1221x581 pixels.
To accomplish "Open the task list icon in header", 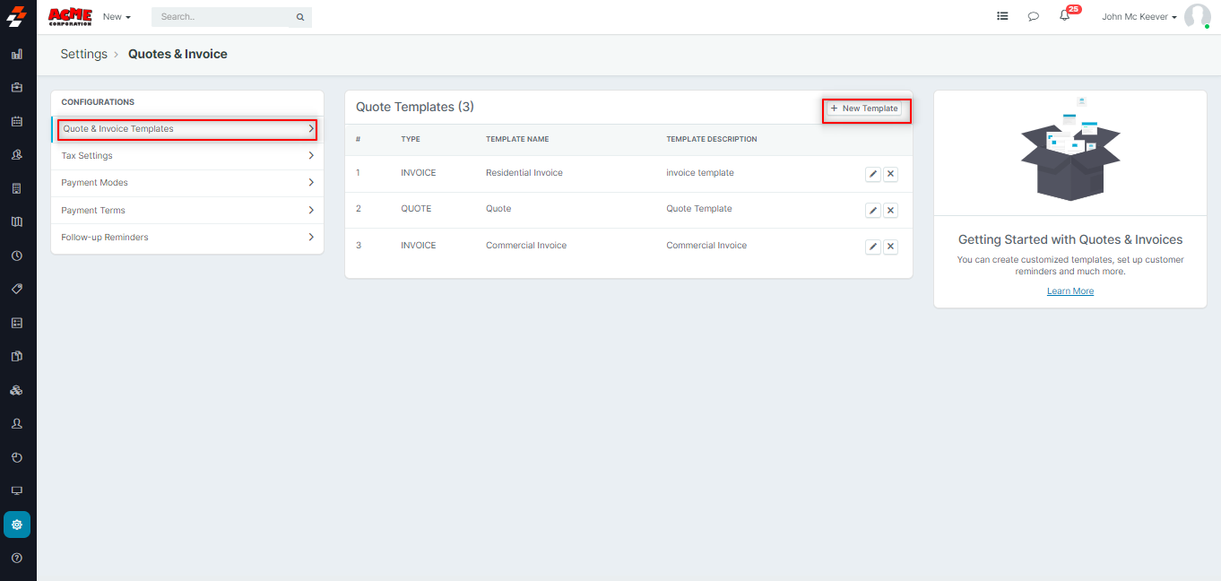I will coord(1002,16).
